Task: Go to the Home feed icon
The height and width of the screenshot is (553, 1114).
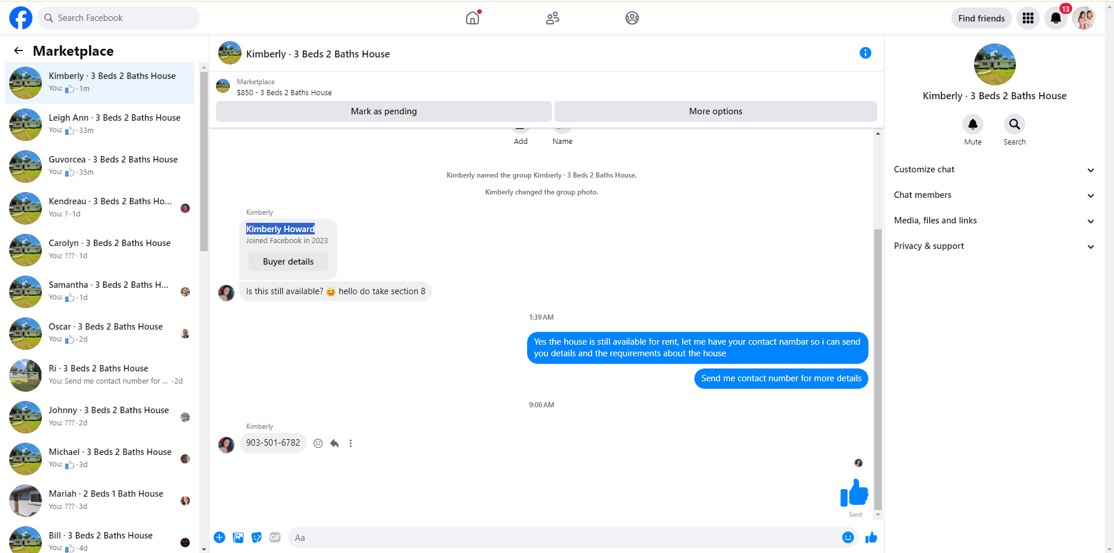Action: click(x=473, y=18)
